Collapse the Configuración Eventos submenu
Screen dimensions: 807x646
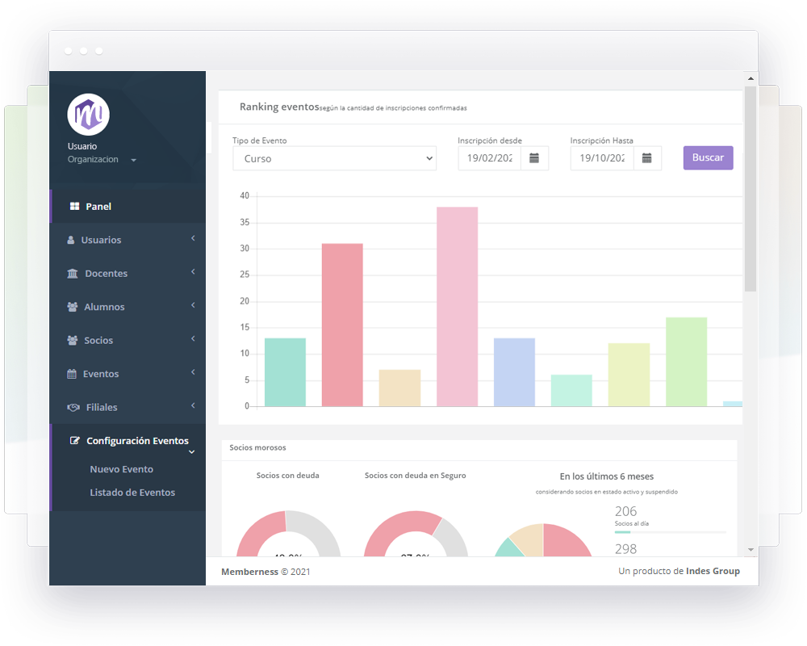pyautogui.click(x=191, y=452)
